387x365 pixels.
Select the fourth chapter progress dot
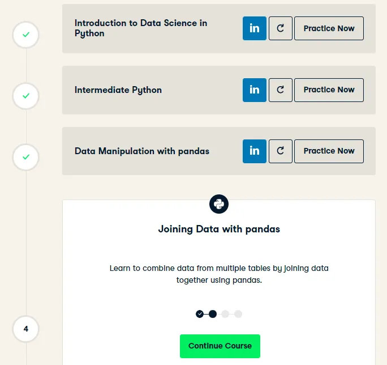point(238,314)
